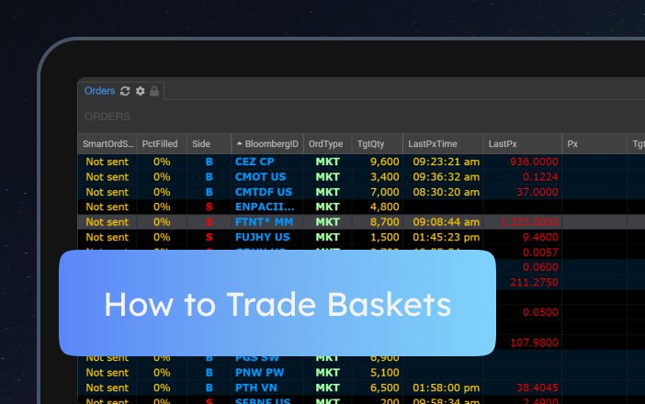Click the Px column header
Image resolution: width=645 pixels, height=404 pixels.
click(572, 144)
